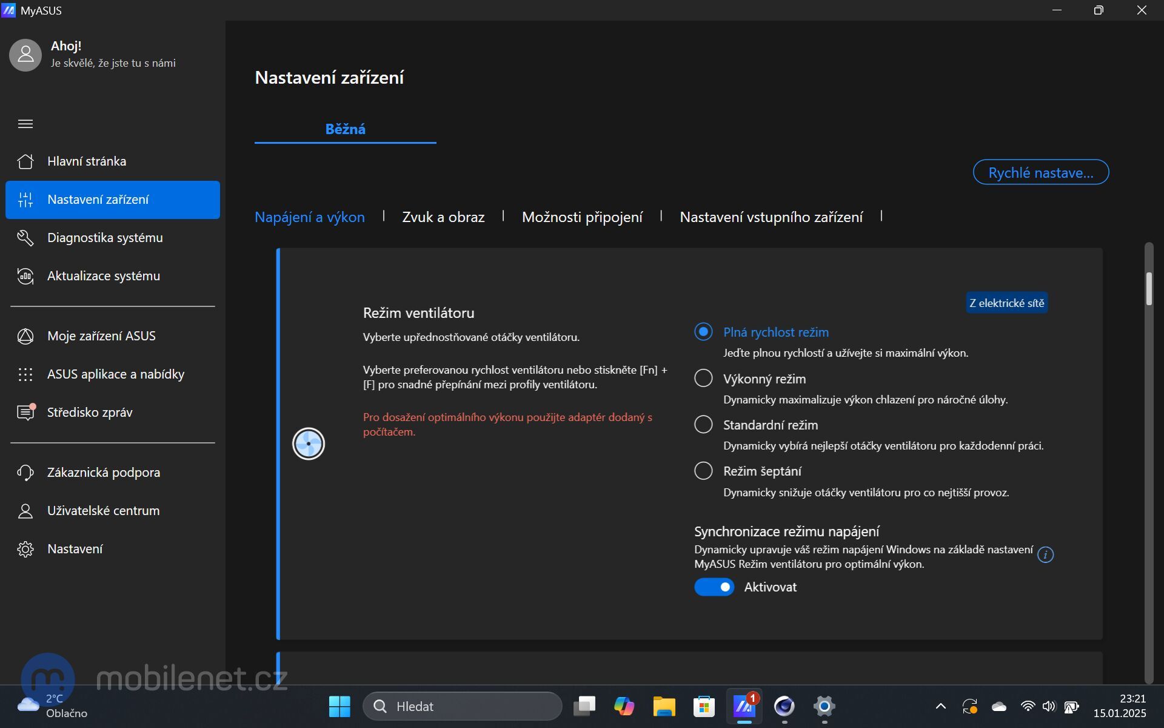Click the Rychlé nastavení button
Screen dimensions: 1164x728
pos(1040,172)
